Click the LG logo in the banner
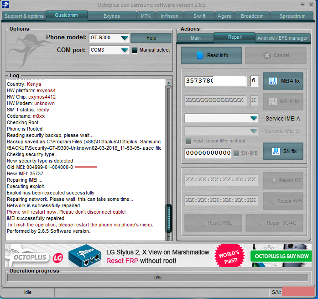This screenshot has height=299, width=318. [x=58, y=257]
